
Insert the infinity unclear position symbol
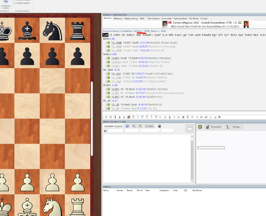pos(179,117)
